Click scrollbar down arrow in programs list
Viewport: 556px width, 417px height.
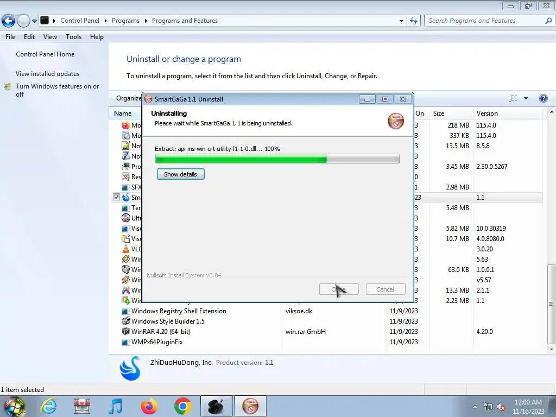pyautogui.click(x=552, y=350)
